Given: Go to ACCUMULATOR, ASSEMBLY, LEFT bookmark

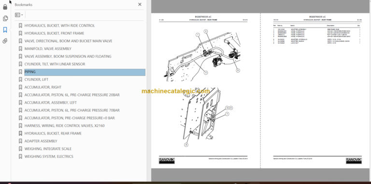Looking at the screenshot, I should [x=51, y=103].
